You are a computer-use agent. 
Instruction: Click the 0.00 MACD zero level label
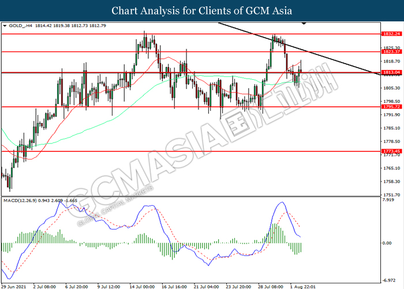point(388,243)
